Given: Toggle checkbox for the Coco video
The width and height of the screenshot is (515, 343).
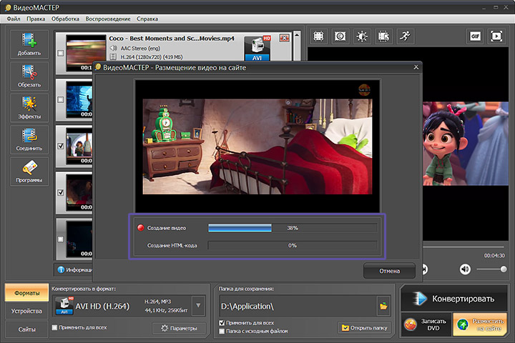Looking at the screenshot, I should [60, 53].
